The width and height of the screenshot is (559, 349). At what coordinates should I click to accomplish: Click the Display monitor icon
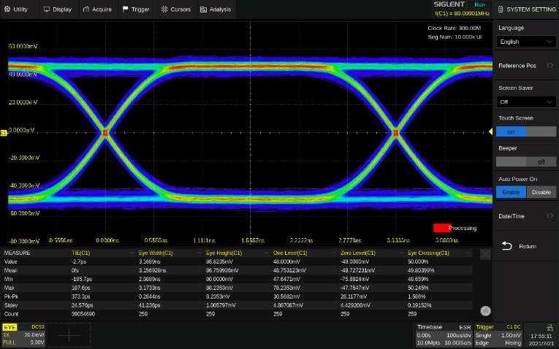pos(47,9)
